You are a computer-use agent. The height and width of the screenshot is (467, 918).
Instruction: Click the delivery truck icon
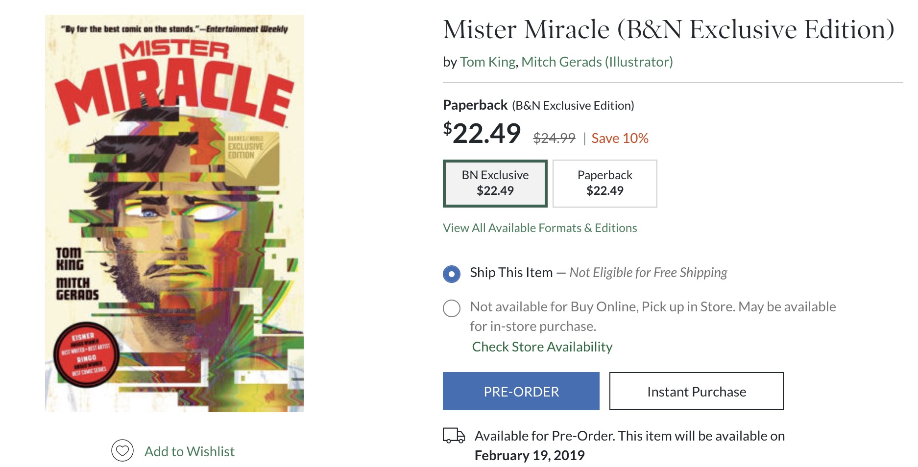tap(454, 435)
